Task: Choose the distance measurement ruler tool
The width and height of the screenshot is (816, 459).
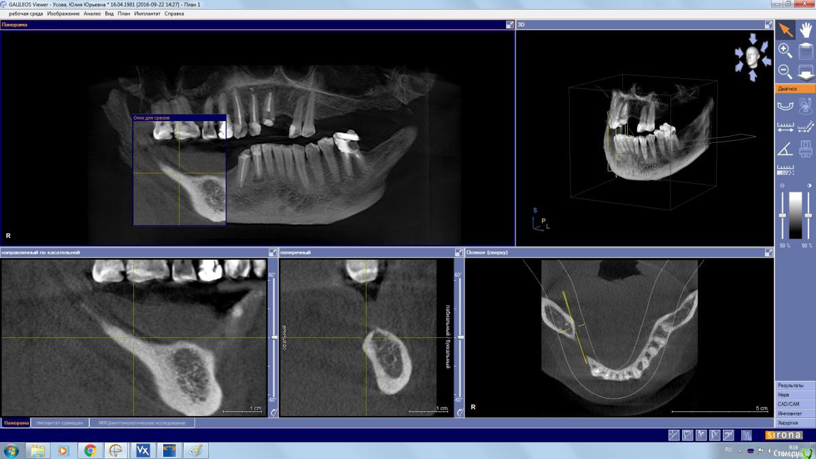Action: click(785, 126)
